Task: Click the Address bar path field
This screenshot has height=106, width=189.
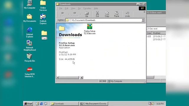Action: [104, 20]
